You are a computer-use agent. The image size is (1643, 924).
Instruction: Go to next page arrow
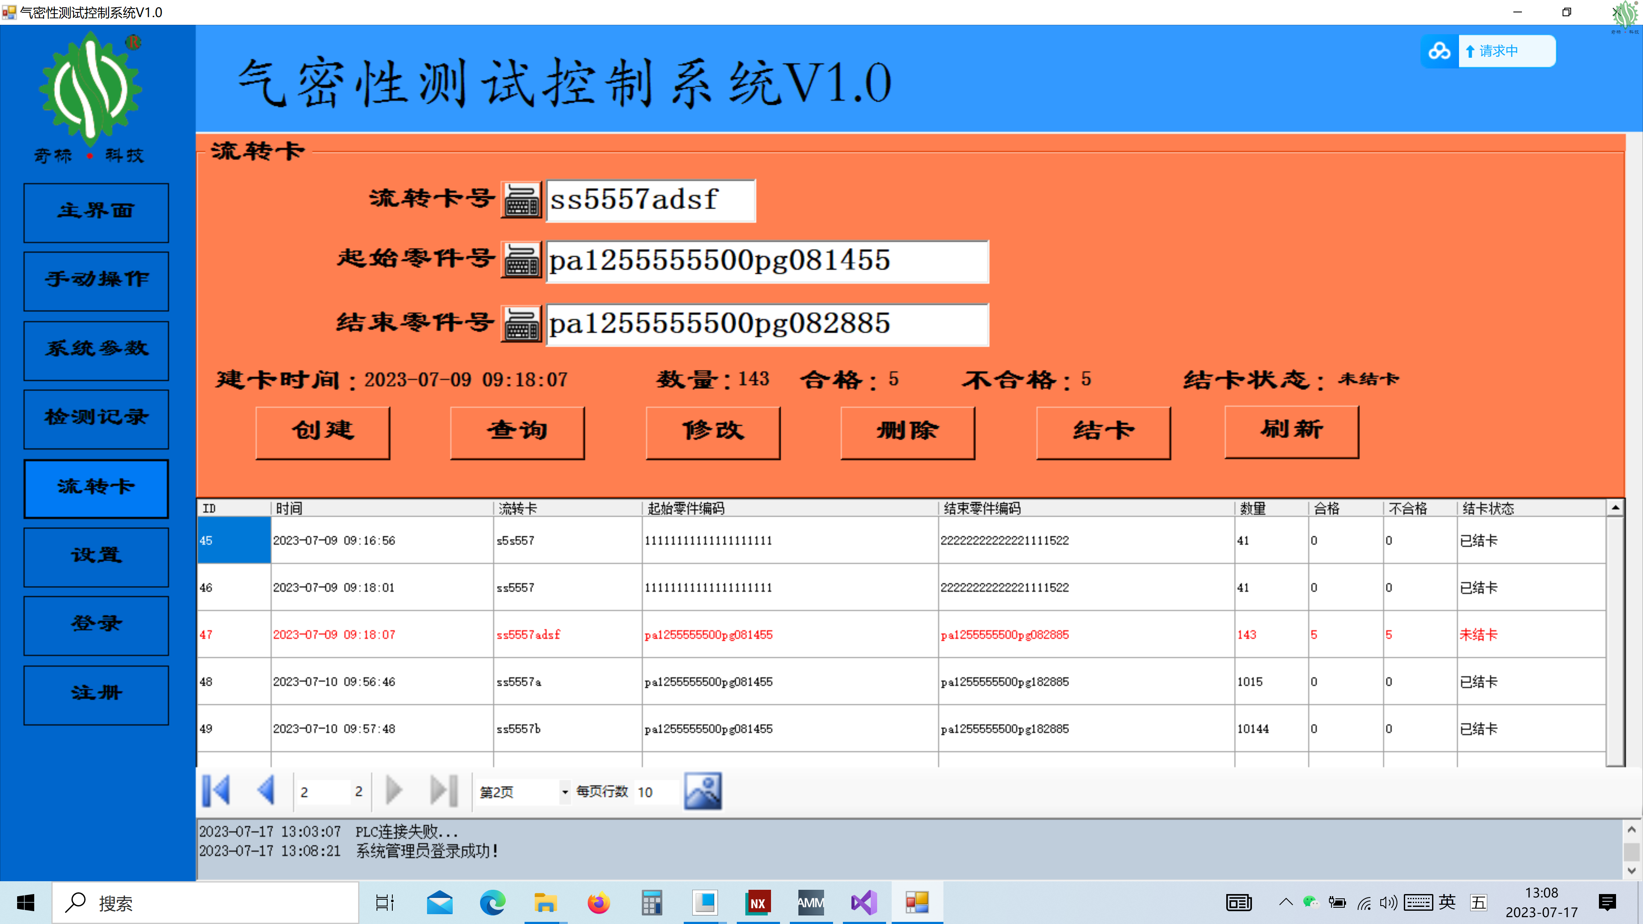tap(394, 791)
